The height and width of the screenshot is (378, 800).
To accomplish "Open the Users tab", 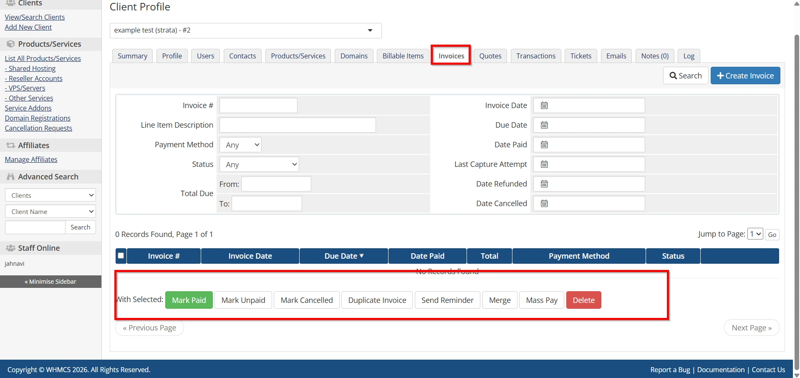I will pos(205,56).
